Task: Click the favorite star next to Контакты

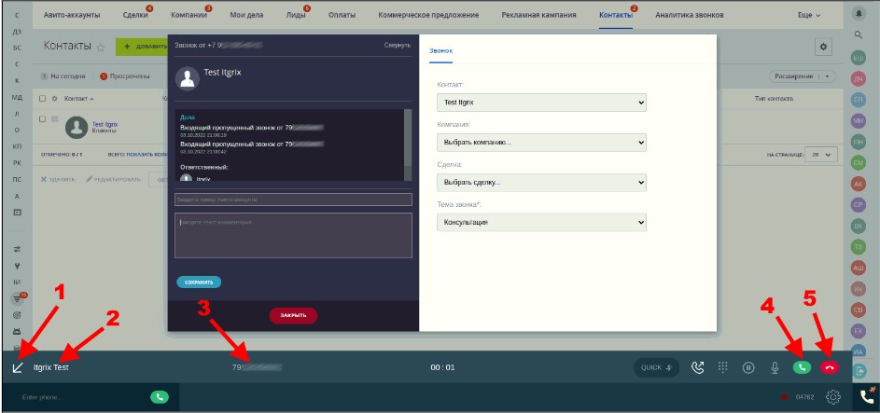Action: (x=101, y=48)
